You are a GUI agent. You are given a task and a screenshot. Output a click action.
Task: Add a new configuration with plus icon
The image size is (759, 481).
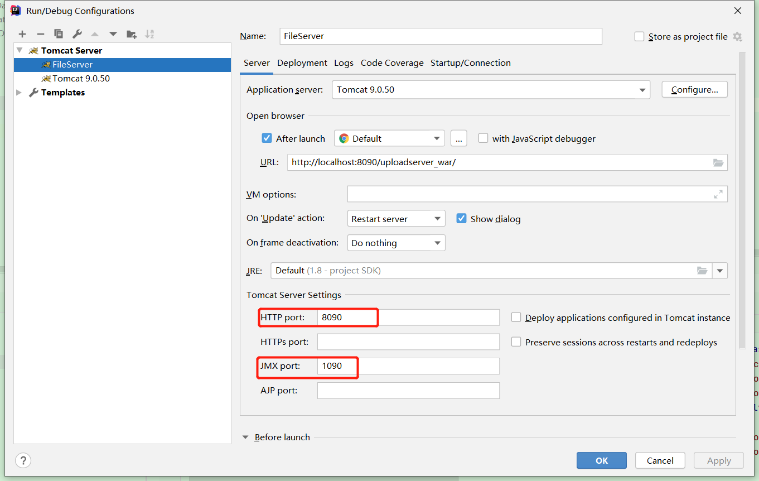point(22,34)
